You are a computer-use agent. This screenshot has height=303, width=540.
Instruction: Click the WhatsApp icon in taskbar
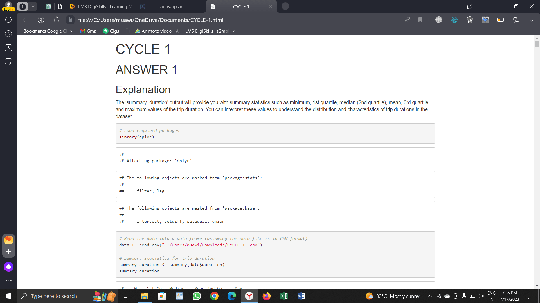[197, 296]
